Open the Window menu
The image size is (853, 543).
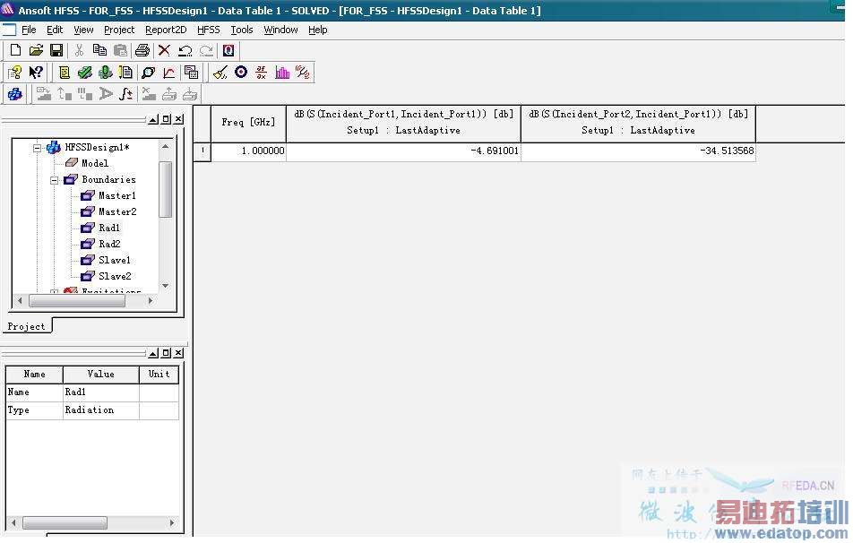click(x=280, y=30)
